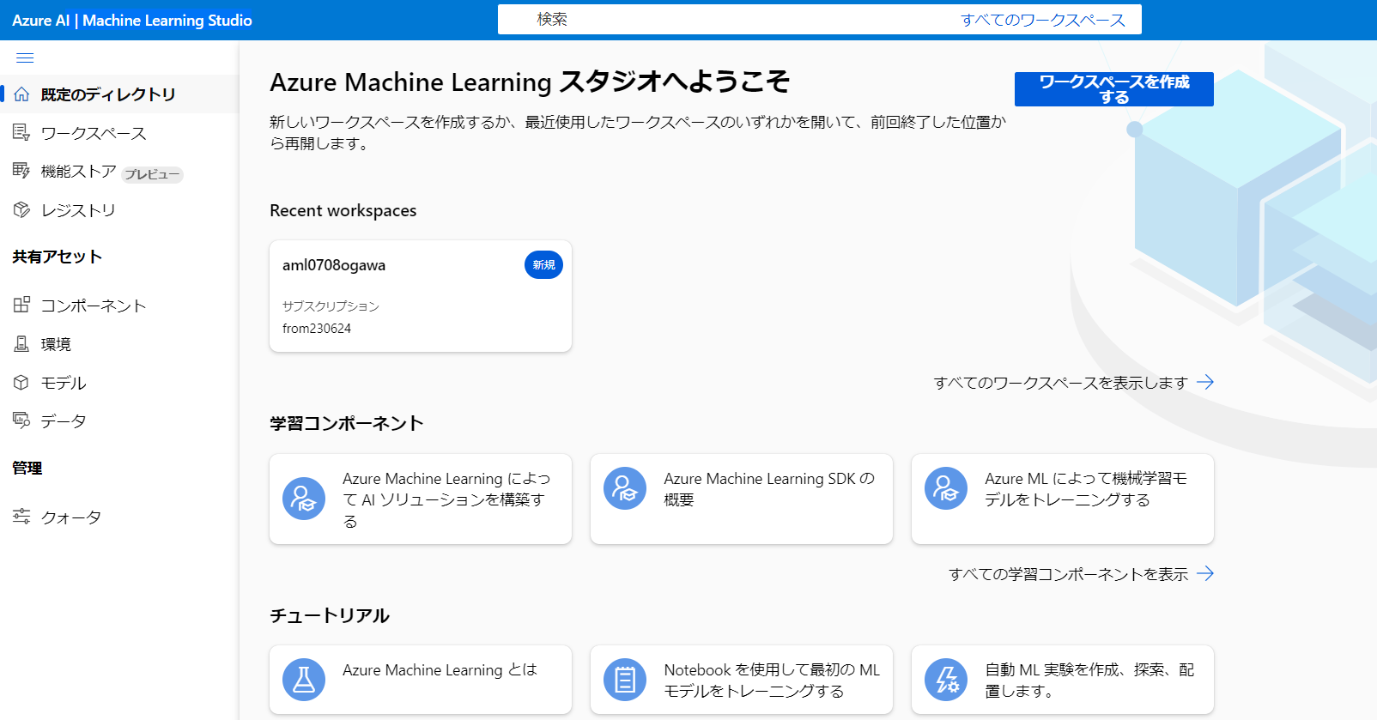The height and width of the screenshot is (720, 1377).
Task: Open AI ソリューションを構築する learning card
Action: pos(421,499)
